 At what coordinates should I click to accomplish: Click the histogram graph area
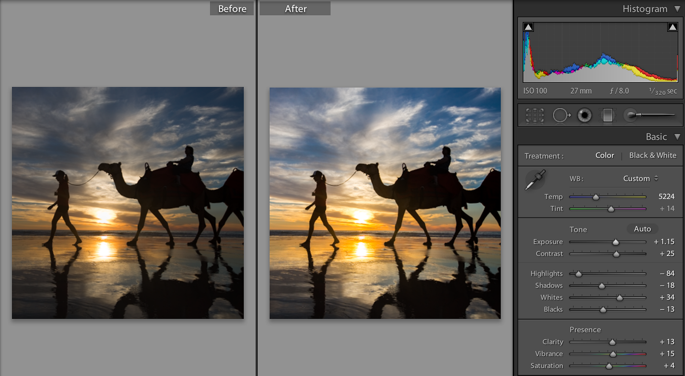[x=600, y=52]
